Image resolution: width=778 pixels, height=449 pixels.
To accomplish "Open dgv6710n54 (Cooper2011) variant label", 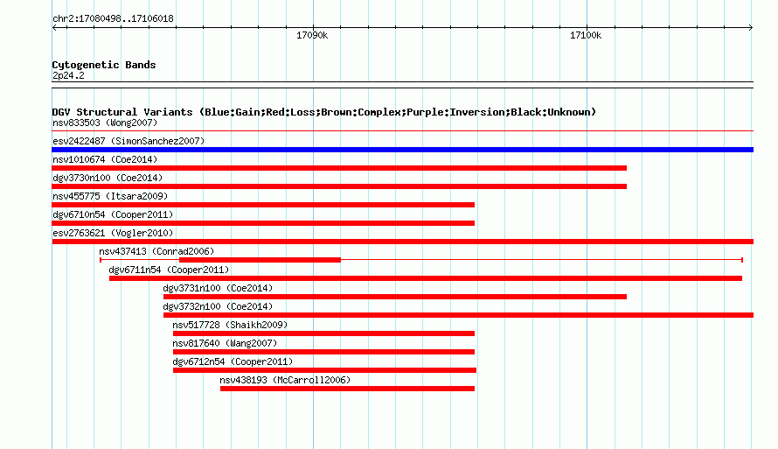I will 113,214.
